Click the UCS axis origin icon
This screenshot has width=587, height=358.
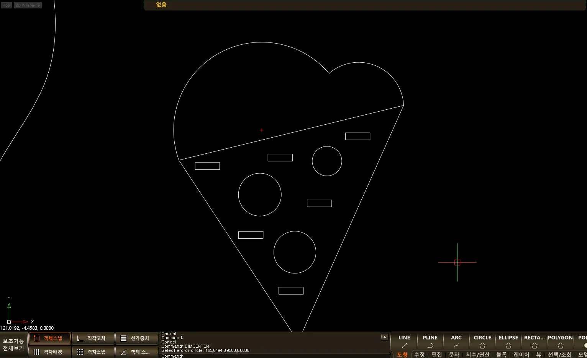(9, 322)
